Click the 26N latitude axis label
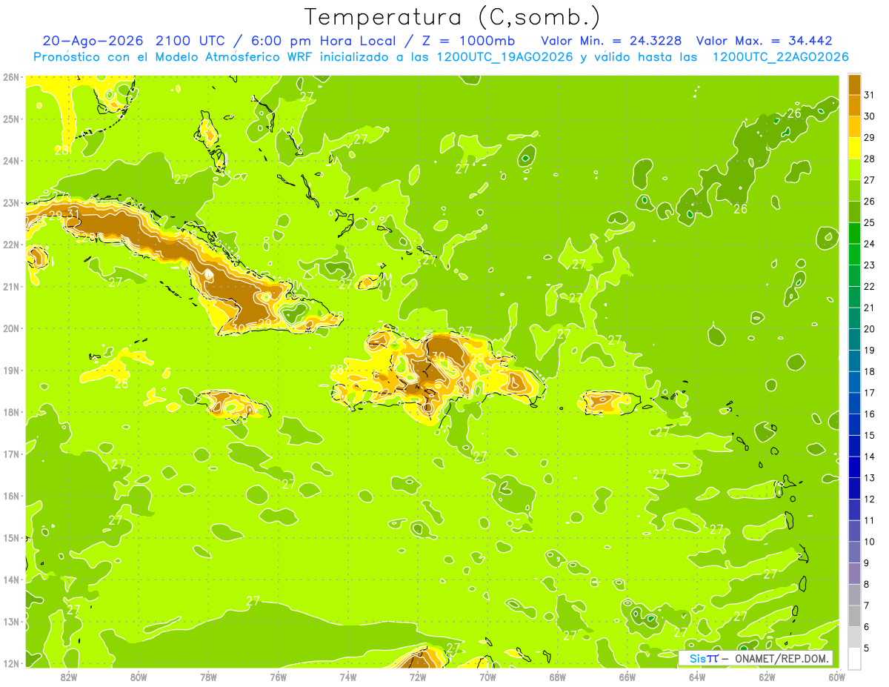 click(11, 77)
